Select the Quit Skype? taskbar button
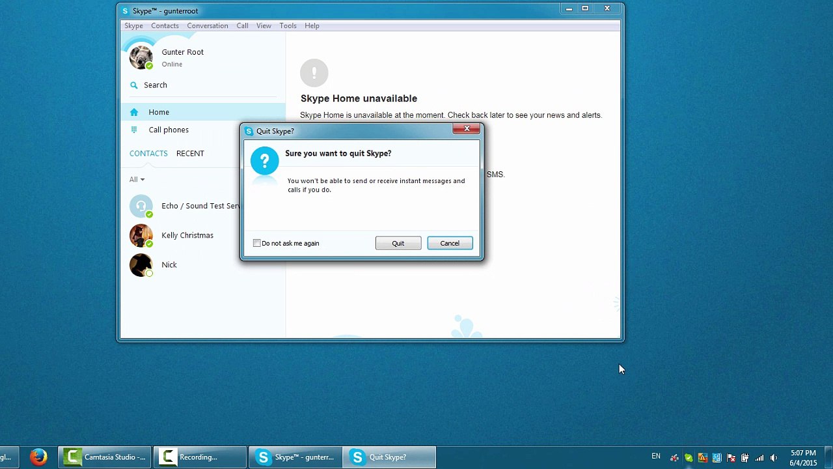This screenshot has height=469, width=833. [389, 457]
